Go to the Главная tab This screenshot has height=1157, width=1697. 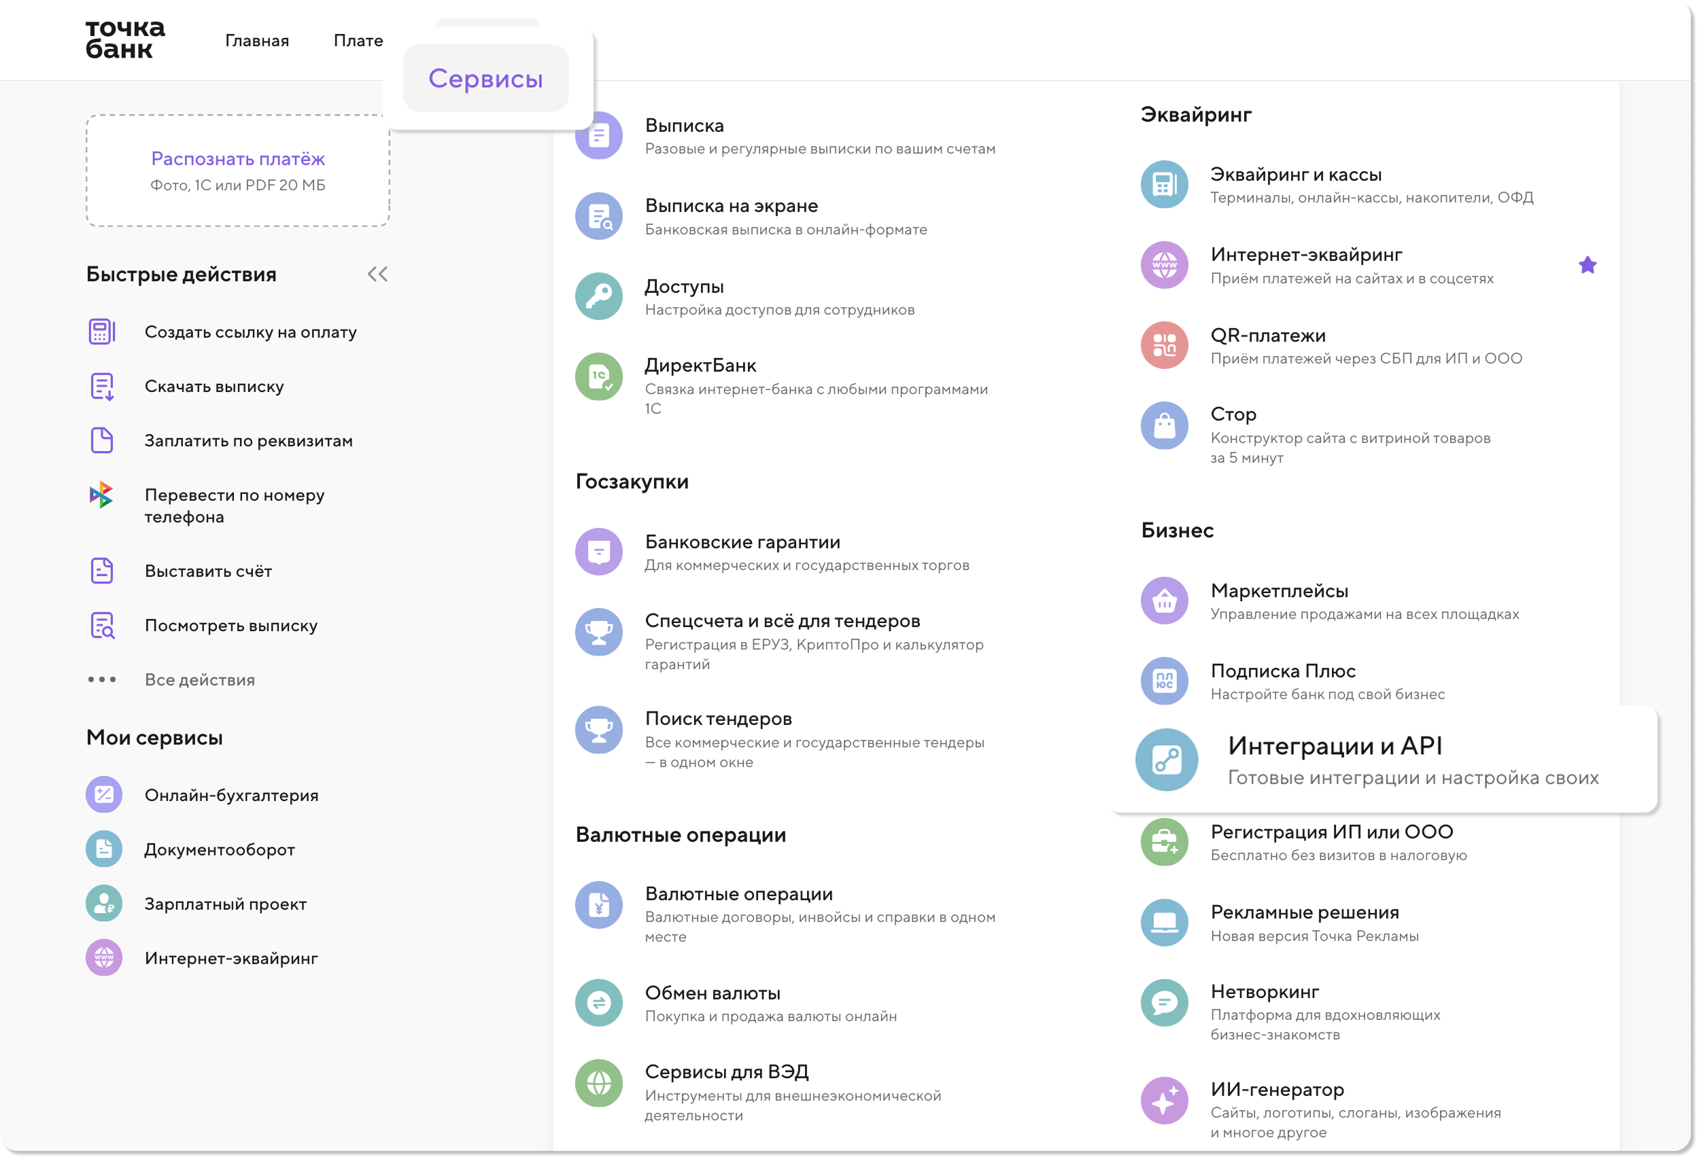pos(256,41)
